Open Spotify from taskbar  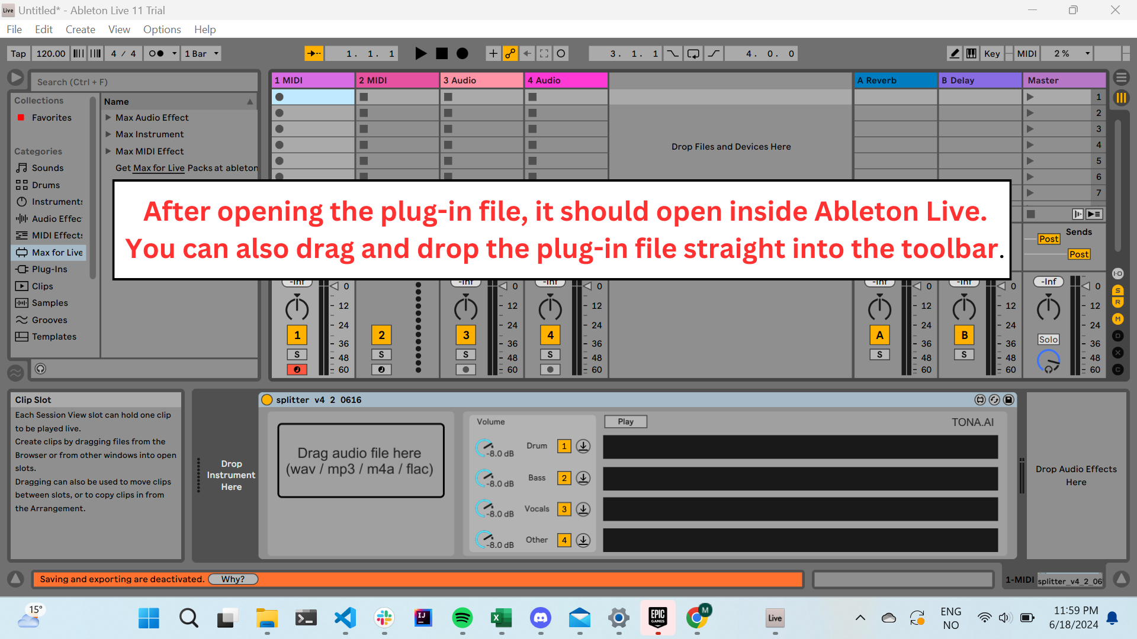tap(462, 618)
